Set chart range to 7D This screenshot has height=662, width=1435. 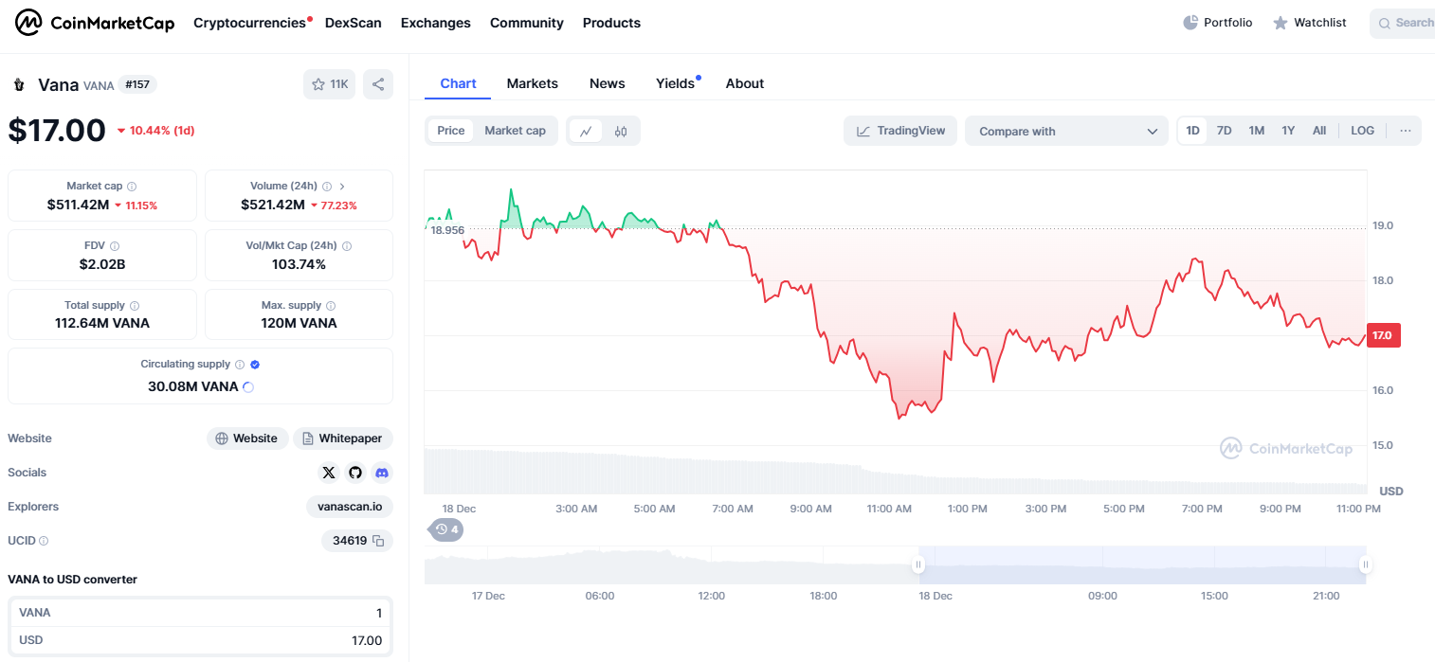coord(1225,131)
